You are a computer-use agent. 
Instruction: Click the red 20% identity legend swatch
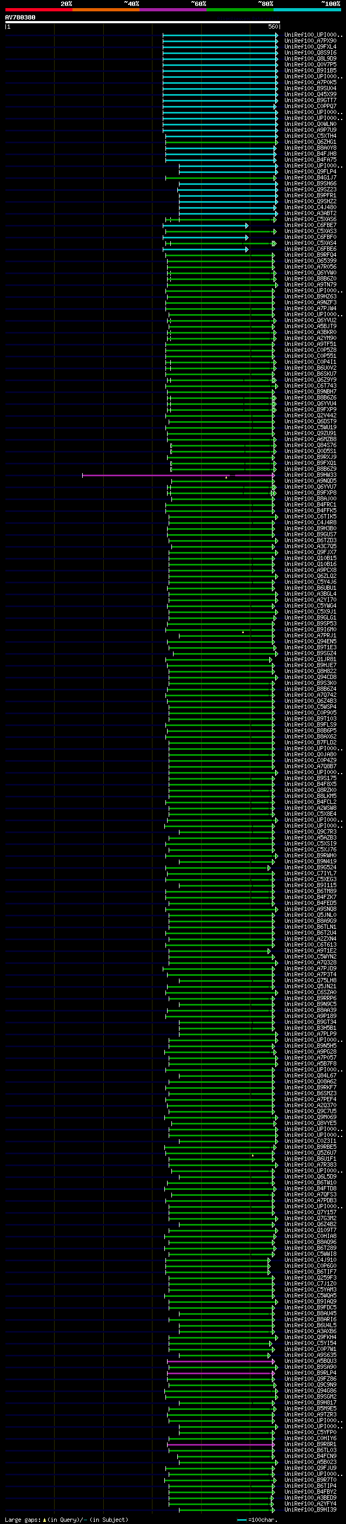pyautogui.click(x=38, y=10)
